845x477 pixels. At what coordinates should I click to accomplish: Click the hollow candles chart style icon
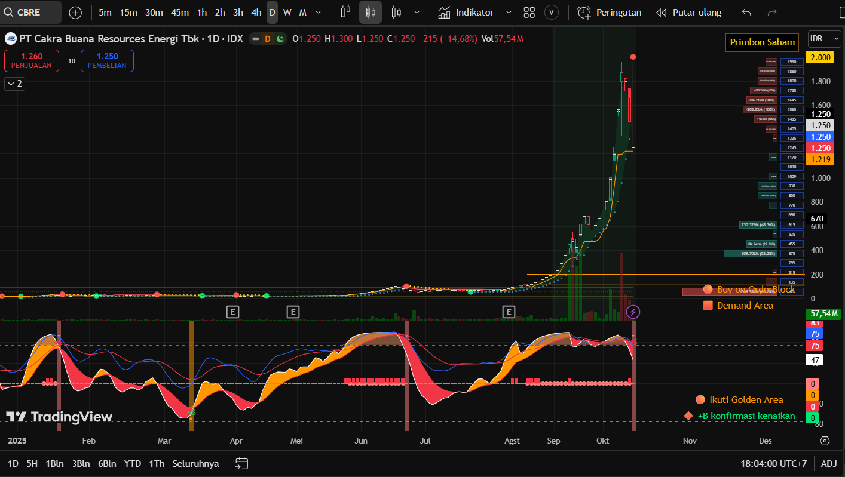(396, 13)
